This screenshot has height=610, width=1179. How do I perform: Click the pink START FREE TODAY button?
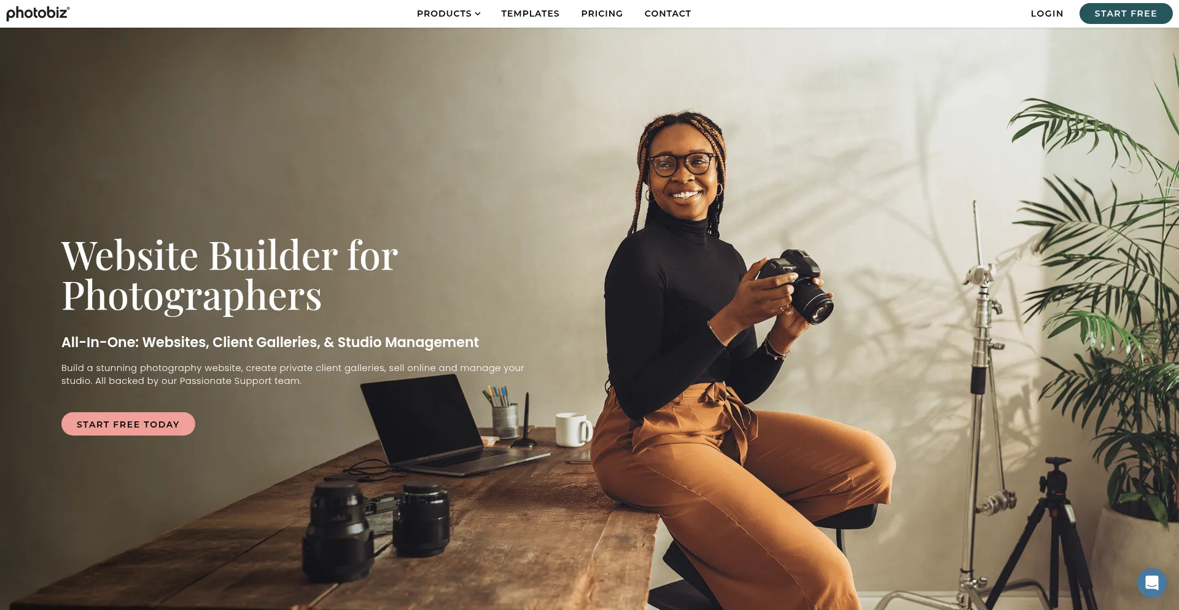tap(128, 424)
